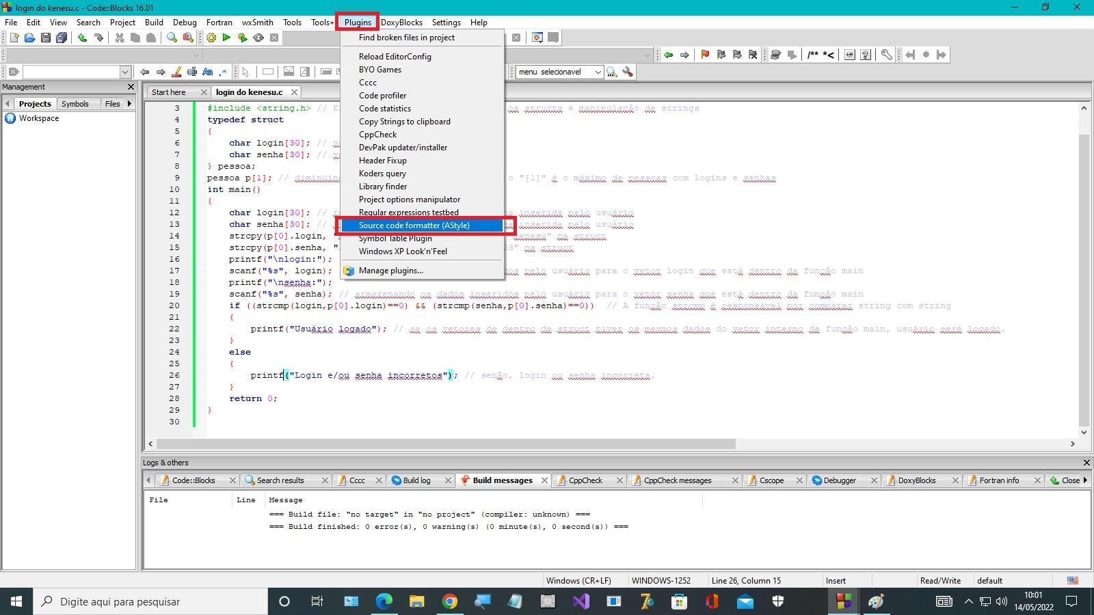Open search options wrench beside combo

click(628, 72)
